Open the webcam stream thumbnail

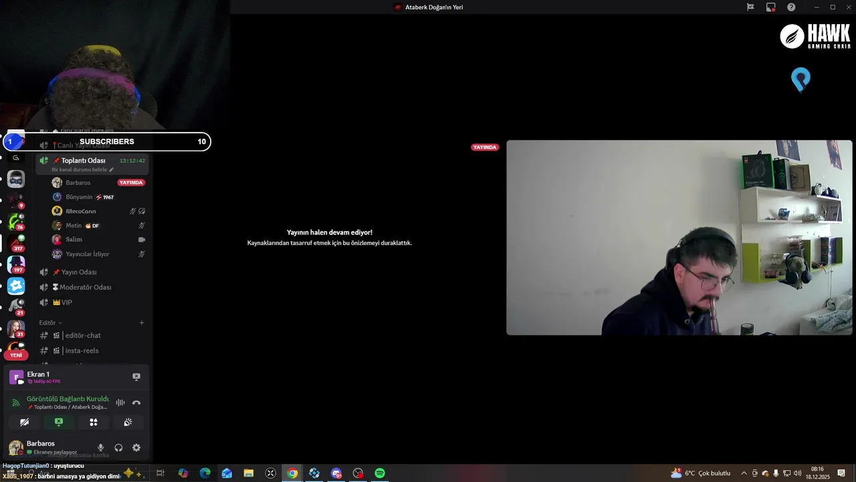pos(679,238)
